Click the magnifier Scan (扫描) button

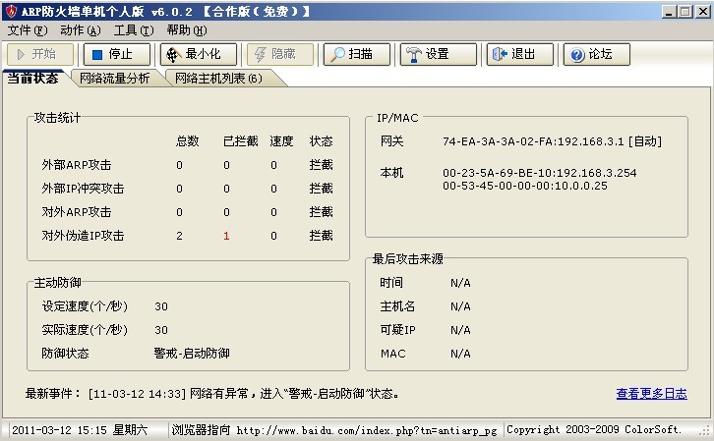[x=357, y=55]
